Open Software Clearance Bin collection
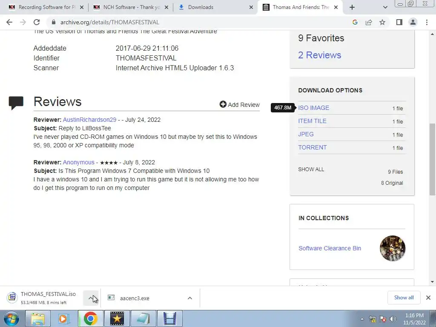 point(330,248)
